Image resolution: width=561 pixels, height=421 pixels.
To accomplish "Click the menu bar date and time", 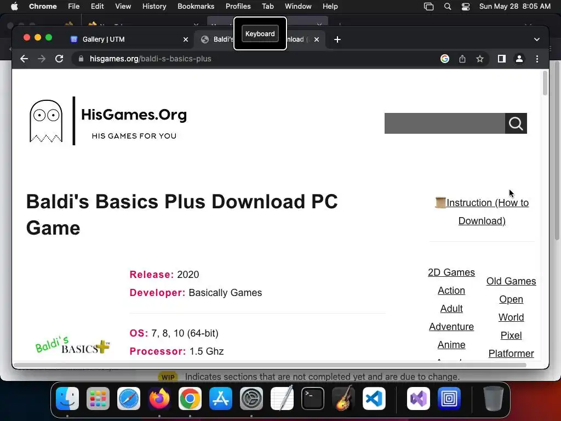I will point(514,7).
